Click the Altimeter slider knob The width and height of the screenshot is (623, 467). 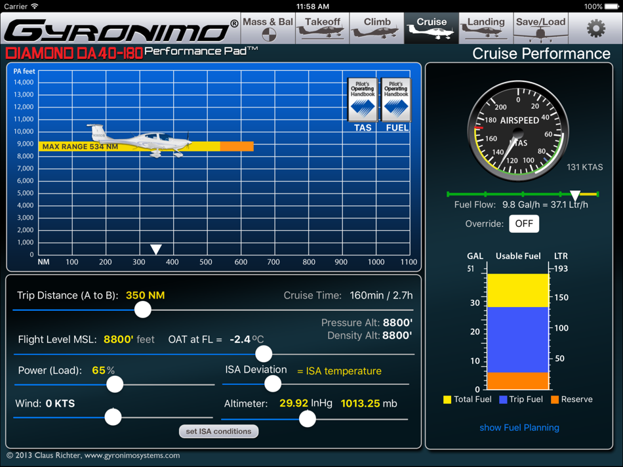click(x=307, y=419)
